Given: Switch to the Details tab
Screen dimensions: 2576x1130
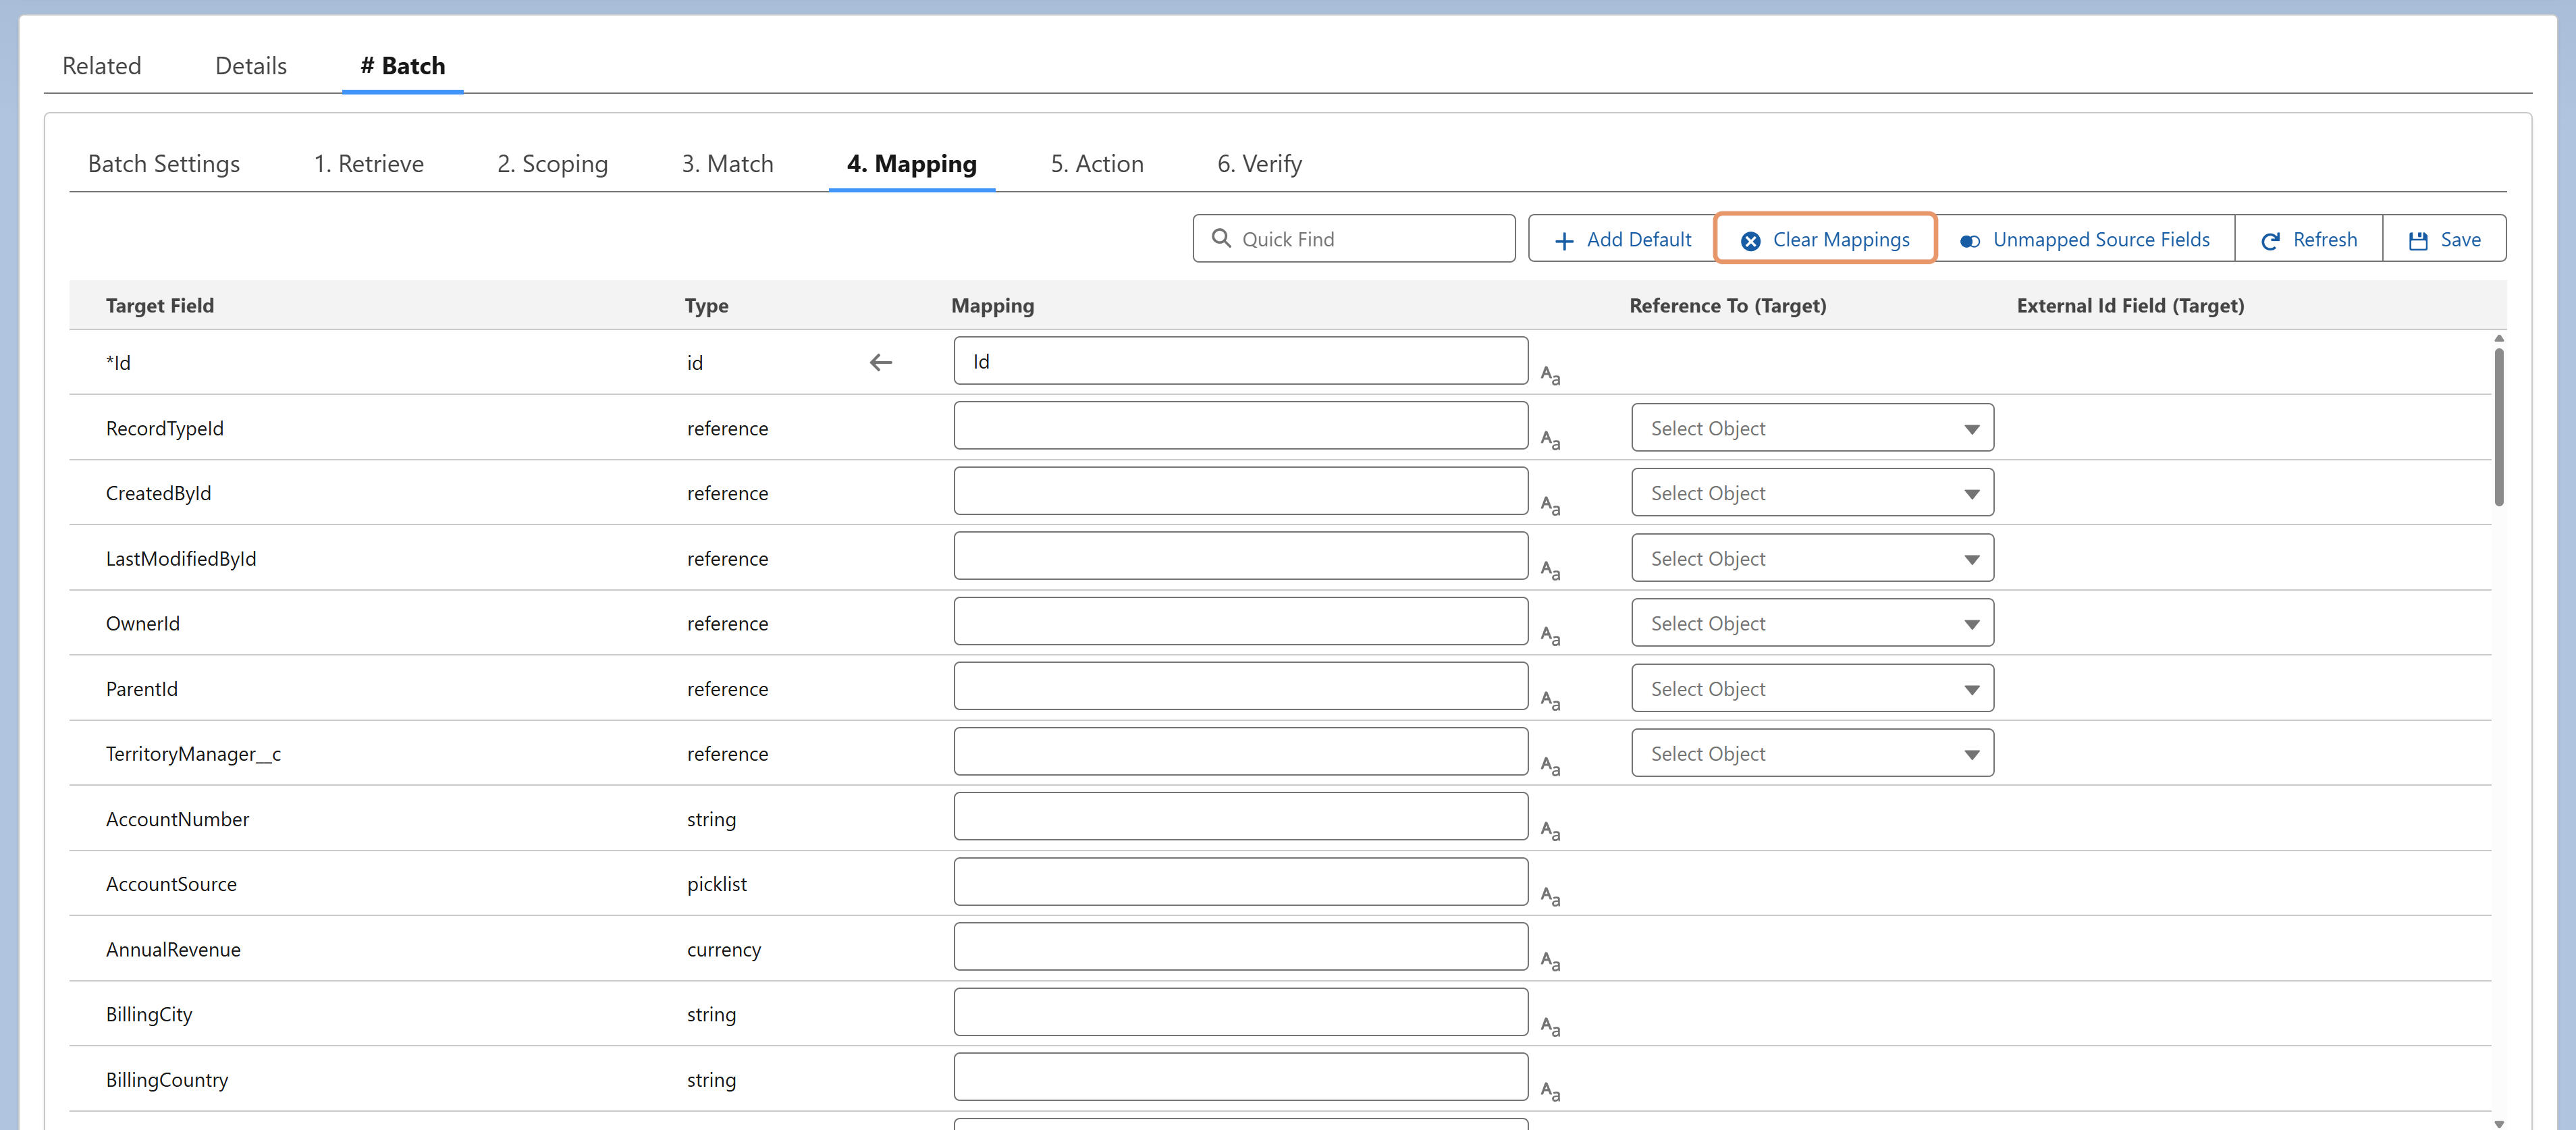Looking at the screenshot, I should pos(251,66).
